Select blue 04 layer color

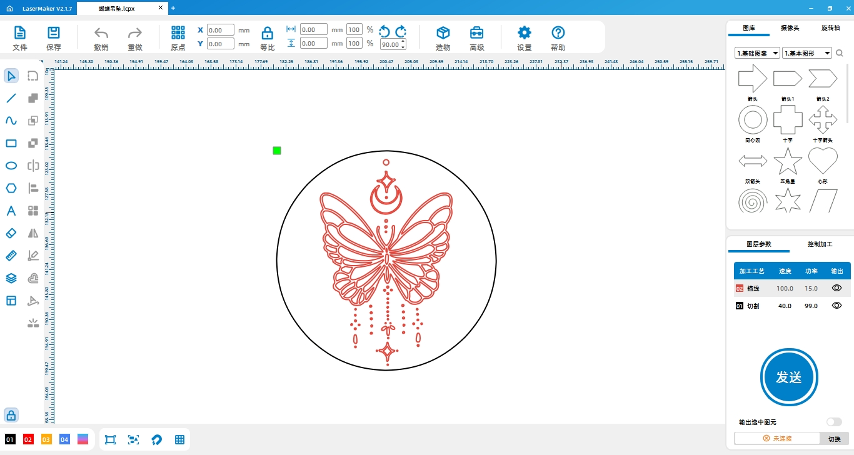pyautogui.click(x=64, y=439)
